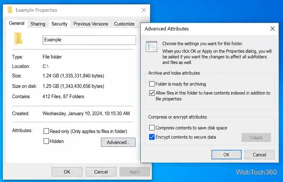Click the 412 Files, 87 Folders text
Viewport: 283px width, 182px height.
tap(63, 97)
